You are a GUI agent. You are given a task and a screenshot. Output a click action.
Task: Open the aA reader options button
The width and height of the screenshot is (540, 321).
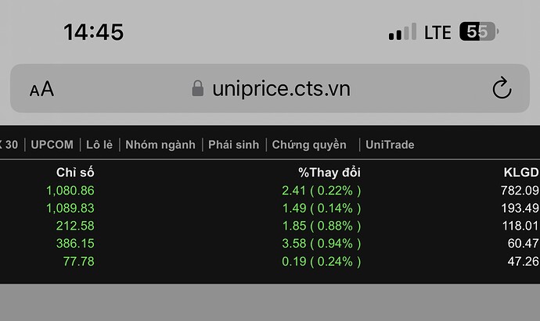click(x=41, y=89)
